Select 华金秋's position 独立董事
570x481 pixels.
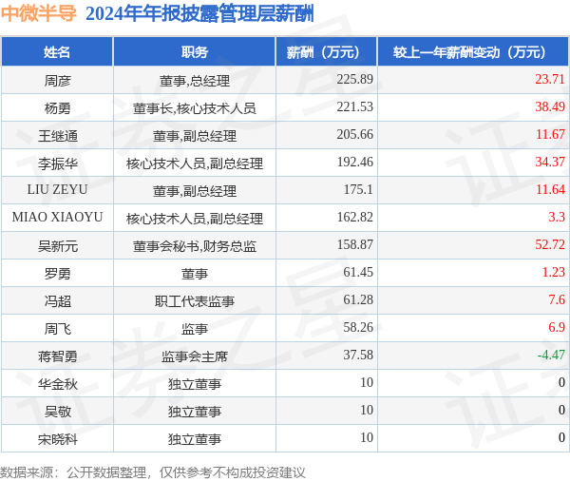[x=195, y=384]
